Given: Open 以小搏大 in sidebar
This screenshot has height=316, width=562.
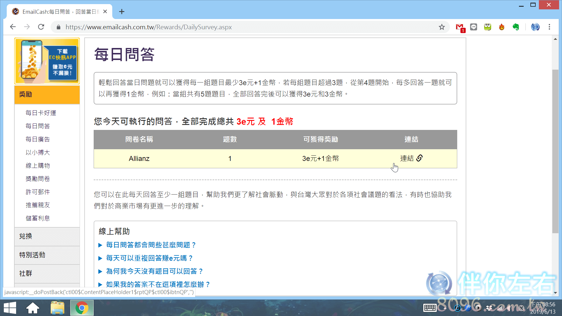Looking at the screenshot, I should click(x=38, y=152).
